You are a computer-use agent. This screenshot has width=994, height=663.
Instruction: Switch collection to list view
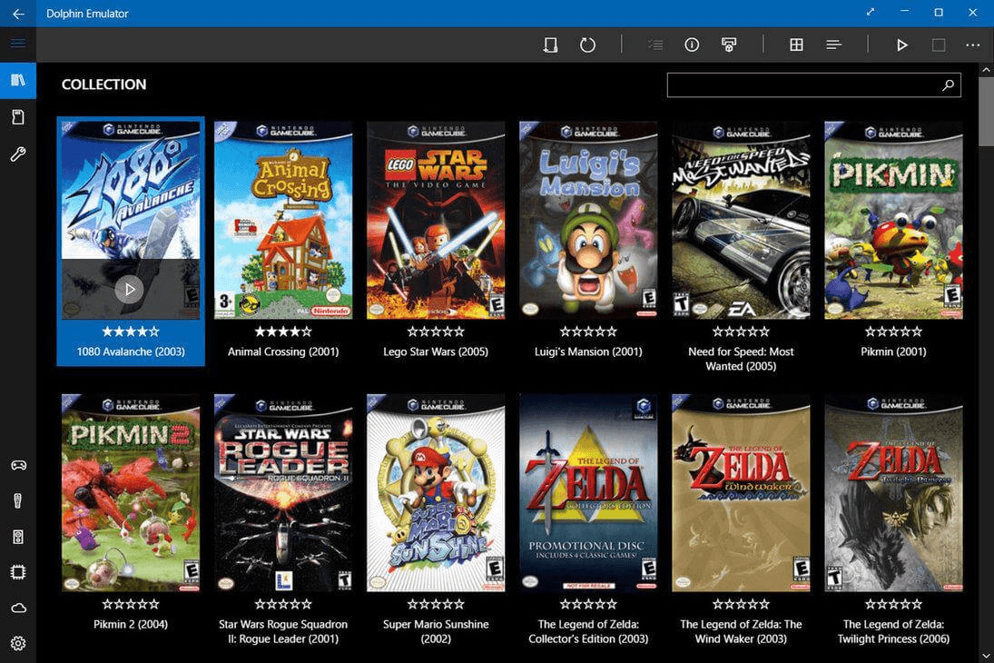point(833,45)
